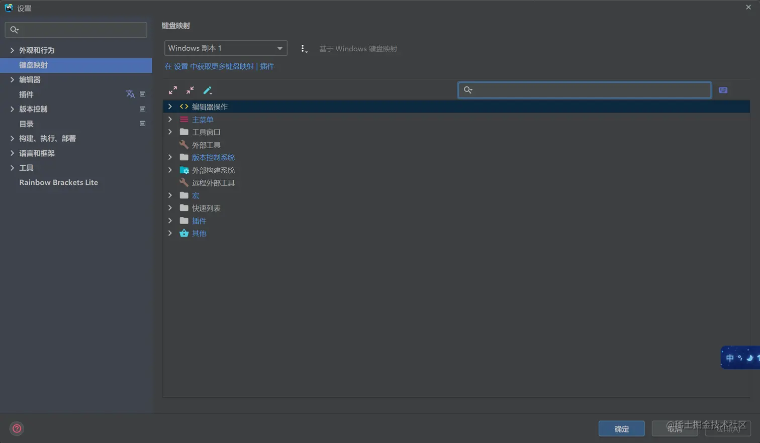Expand the 工具窗口 tree node chevron
This screenshot has height=443, width=760.
tap(170, 132)
